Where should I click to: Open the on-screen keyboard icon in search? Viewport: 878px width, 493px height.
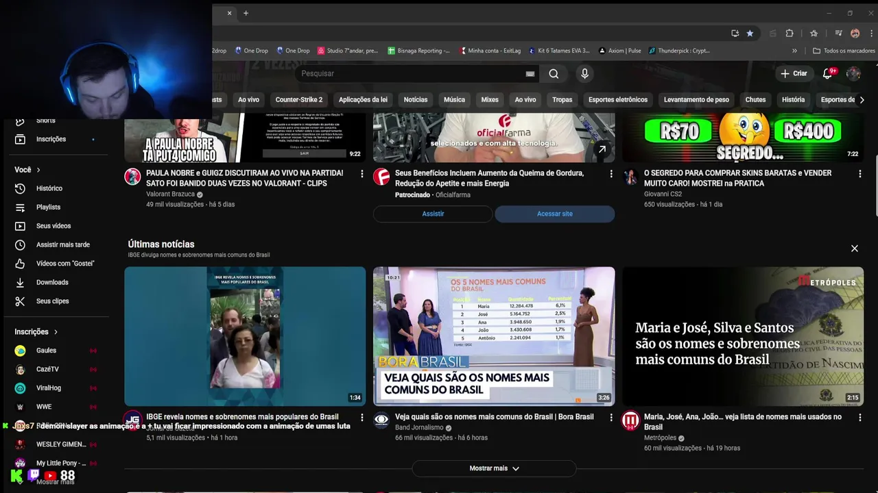point(530,73)
